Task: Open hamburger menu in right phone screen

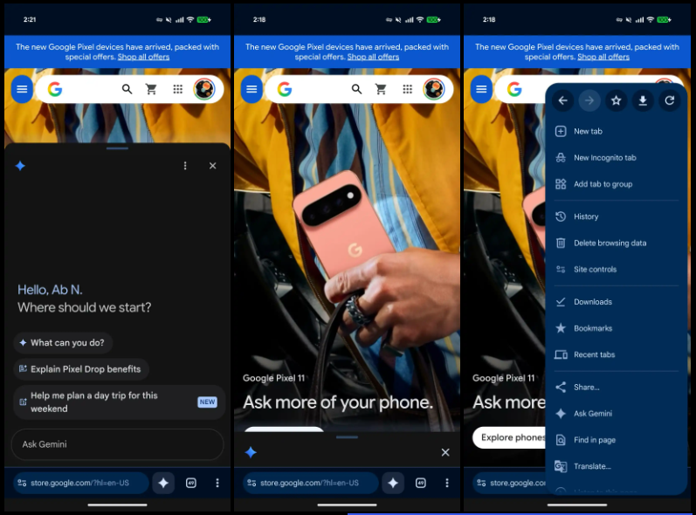Action: tap(481, 89)
